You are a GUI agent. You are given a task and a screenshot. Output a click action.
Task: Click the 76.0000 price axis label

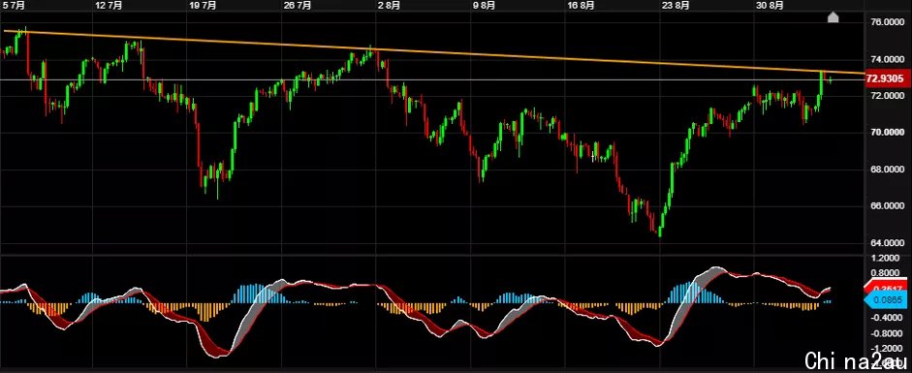889,22
